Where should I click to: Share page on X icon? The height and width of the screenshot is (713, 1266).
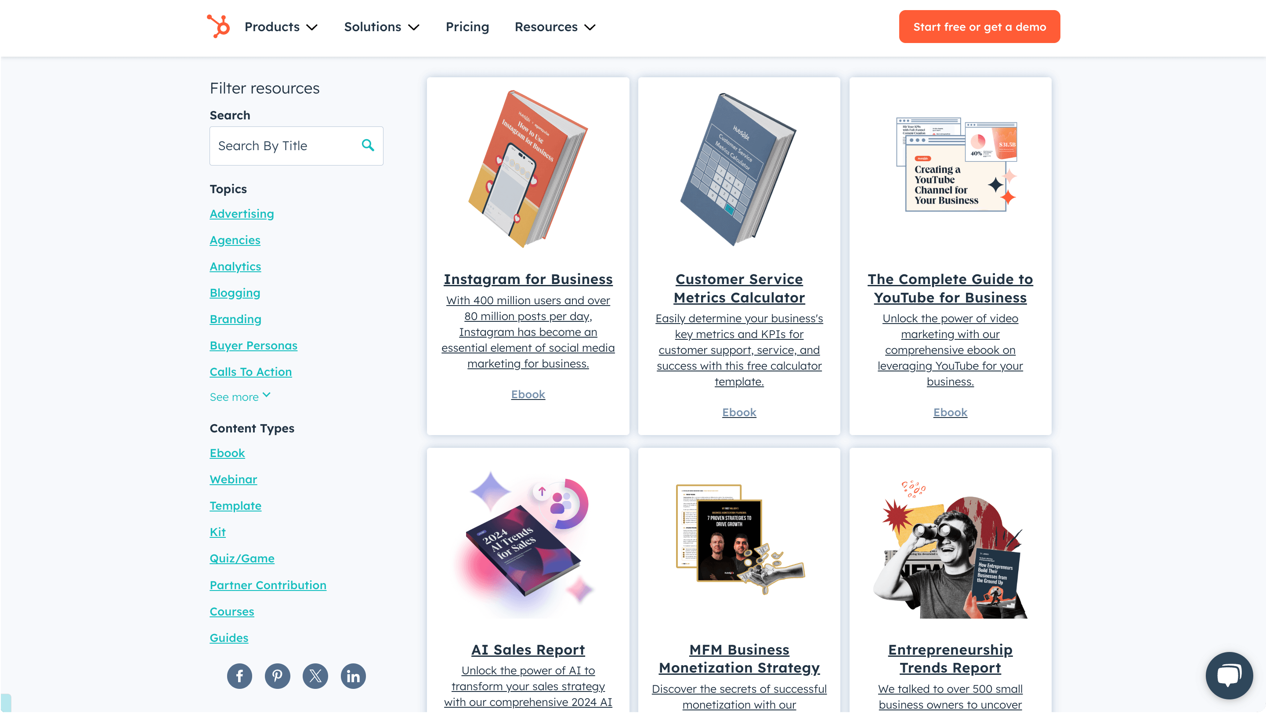315,676
